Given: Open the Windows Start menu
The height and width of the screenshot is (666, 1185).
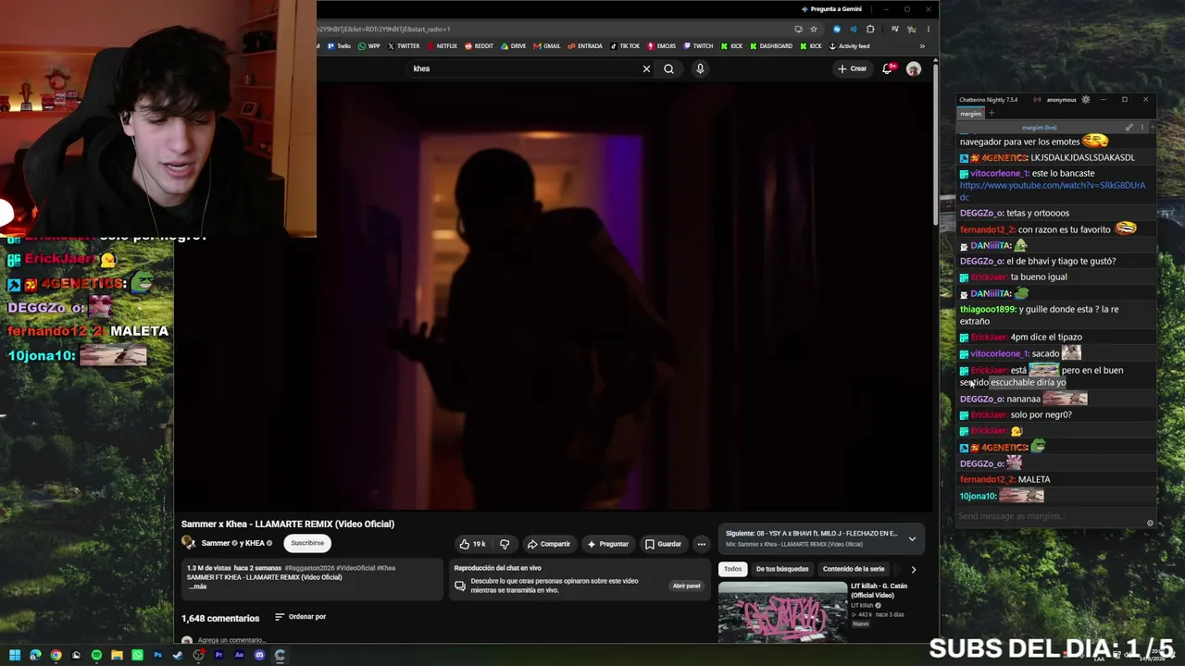Looking at the screenshot, I should click(x=15, y=656).
